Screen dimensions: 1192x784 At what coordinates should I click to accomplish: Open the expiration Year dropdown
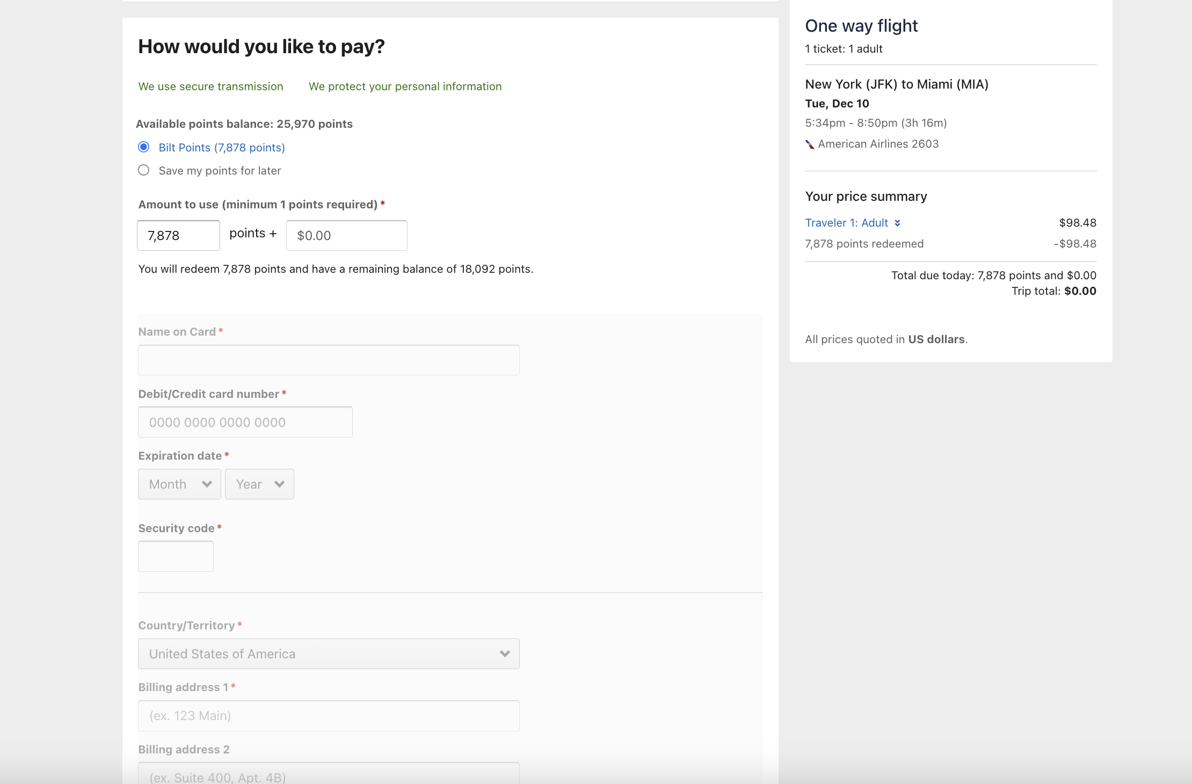tap(259, 484)
